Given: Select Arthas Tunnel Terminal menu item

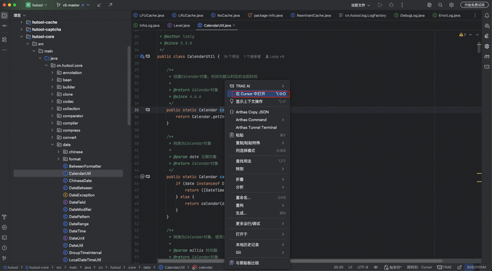Looking at the screenshot, I should (257, 127).
